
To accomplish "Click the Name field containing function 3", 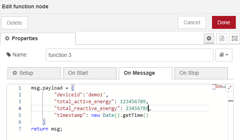I will (x=129, y=55).
